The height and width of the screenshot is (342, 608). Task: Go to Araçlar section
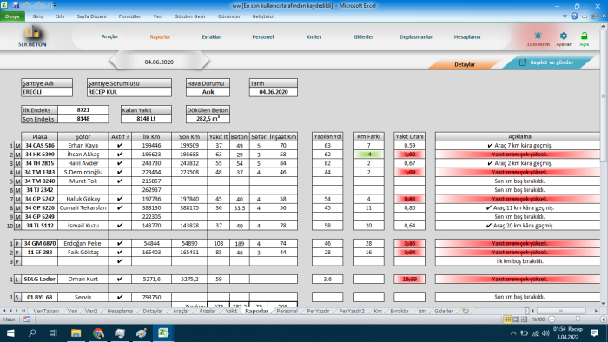pyautogui.click(x=109, y=36)
